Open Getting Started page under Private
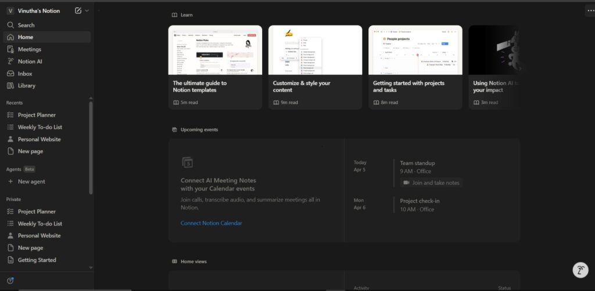Image resolution: width=595 pixels, height=291 pixels. (x=37, y=260)
